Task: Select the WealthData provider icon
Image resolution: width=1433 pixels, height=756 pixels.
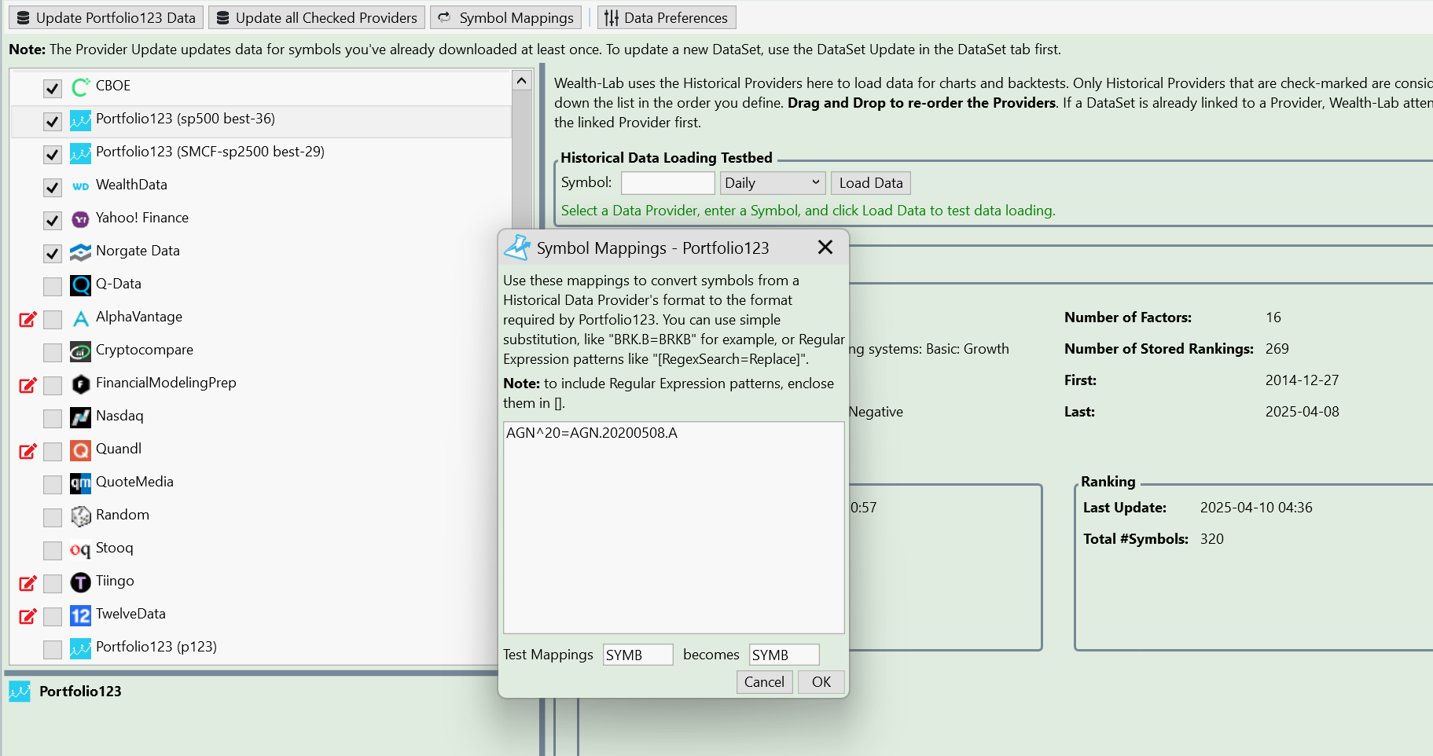Action: click(x=80, y=186)
